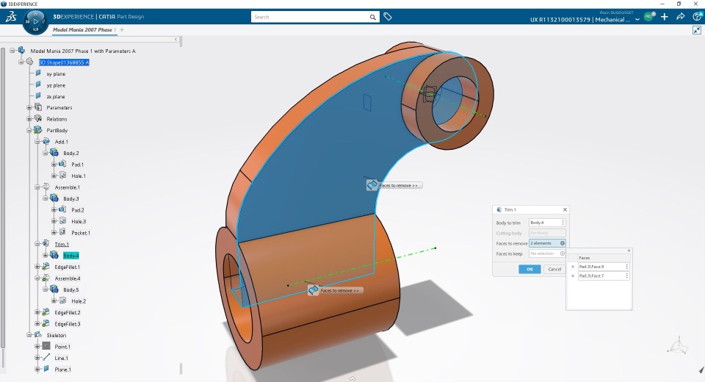
Task: Open Pad.3\Face.9 row options menu
Action: coord(626,267)
